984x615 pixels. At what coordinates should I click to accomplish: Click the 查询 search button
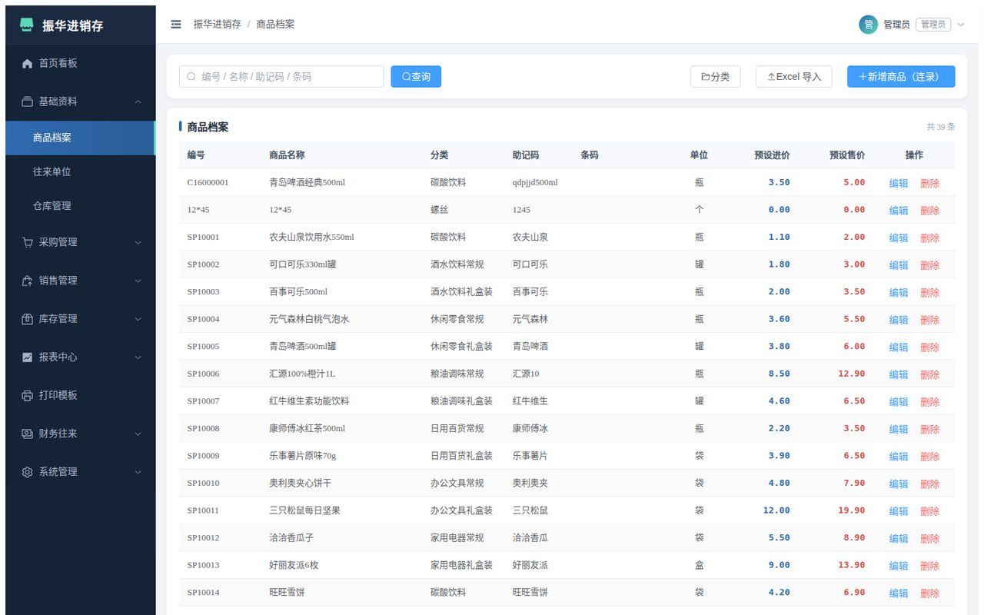[x=416, y=76]
